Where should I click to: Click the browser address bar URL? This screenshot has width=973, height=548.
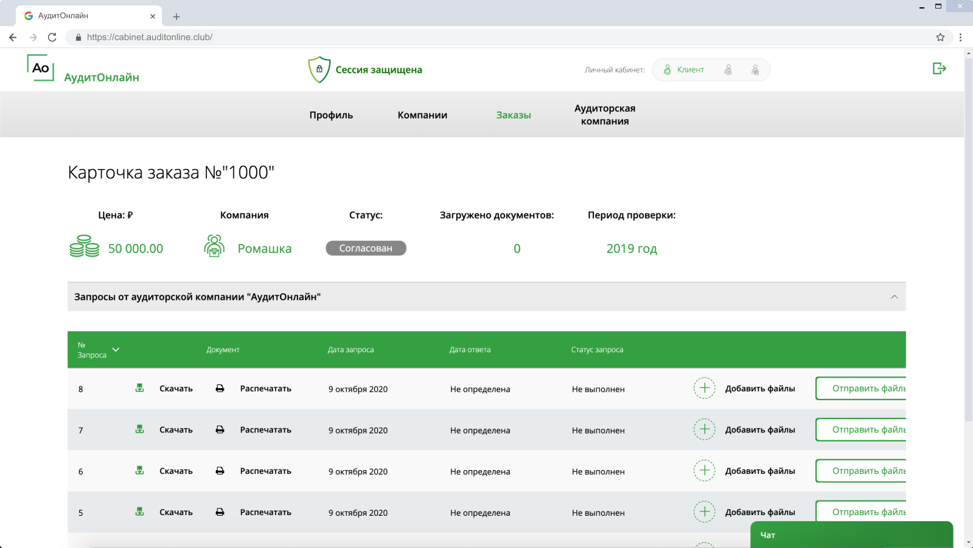150,37
